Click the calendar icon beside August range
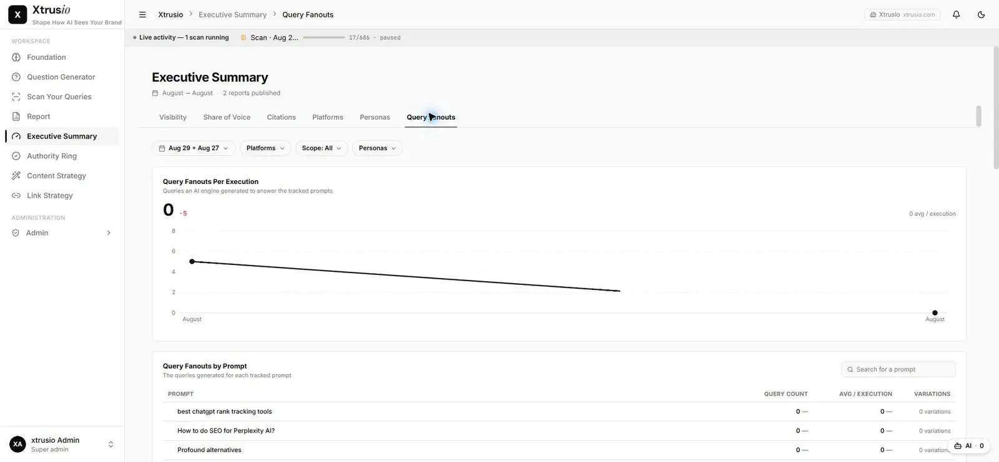Image resolution: width=999 pixels, height=462 pixels. point(155,93)
